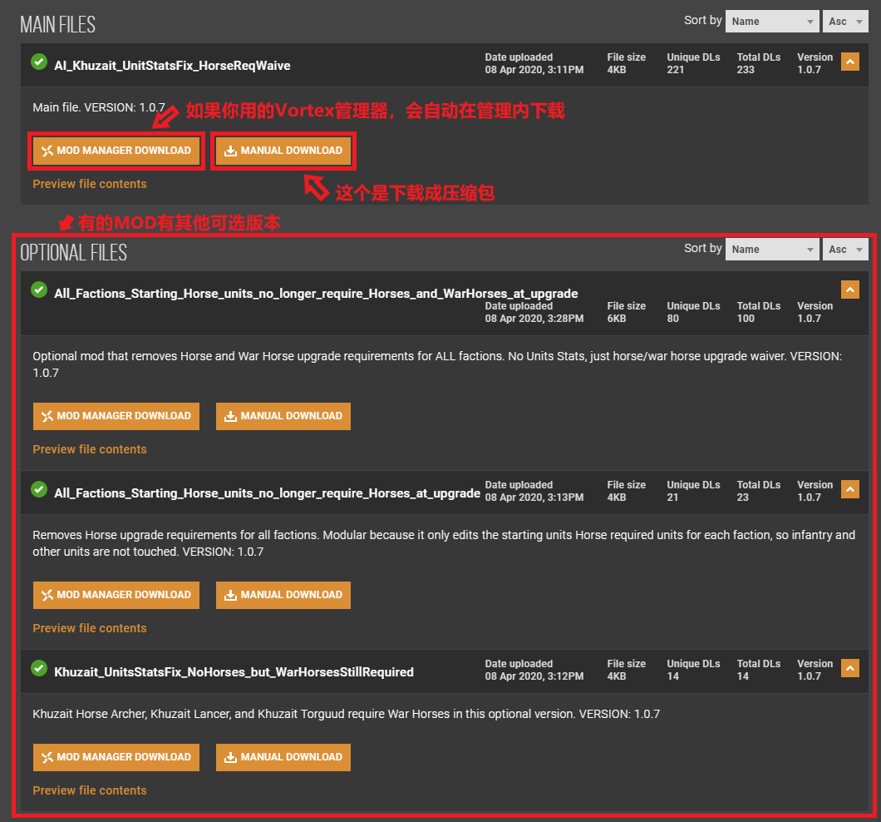Click Total DLs value 100
This screenshot has height=822, width=881.
[x=746, y=319]
